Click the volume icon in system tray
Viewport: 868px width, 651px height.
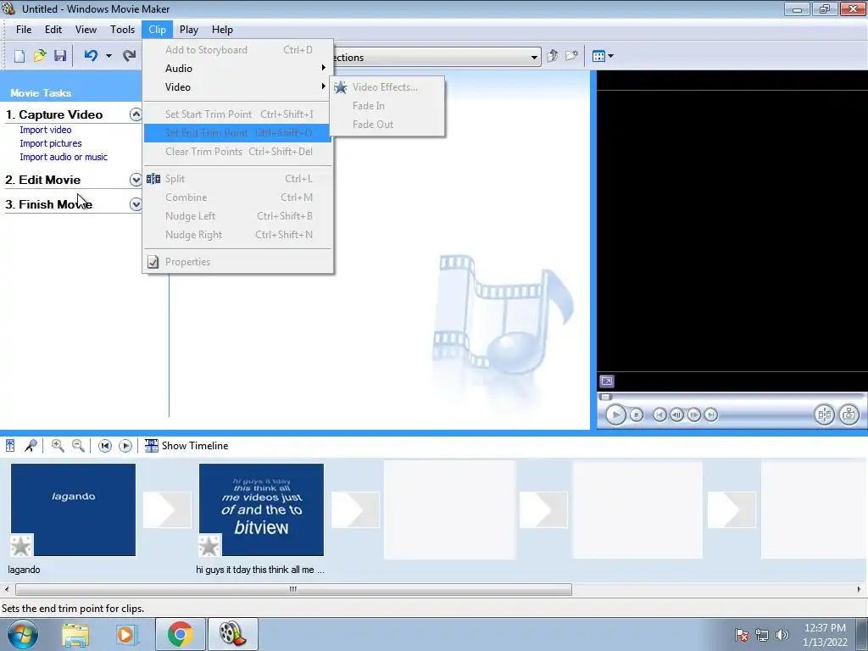[x=782, y=635]
